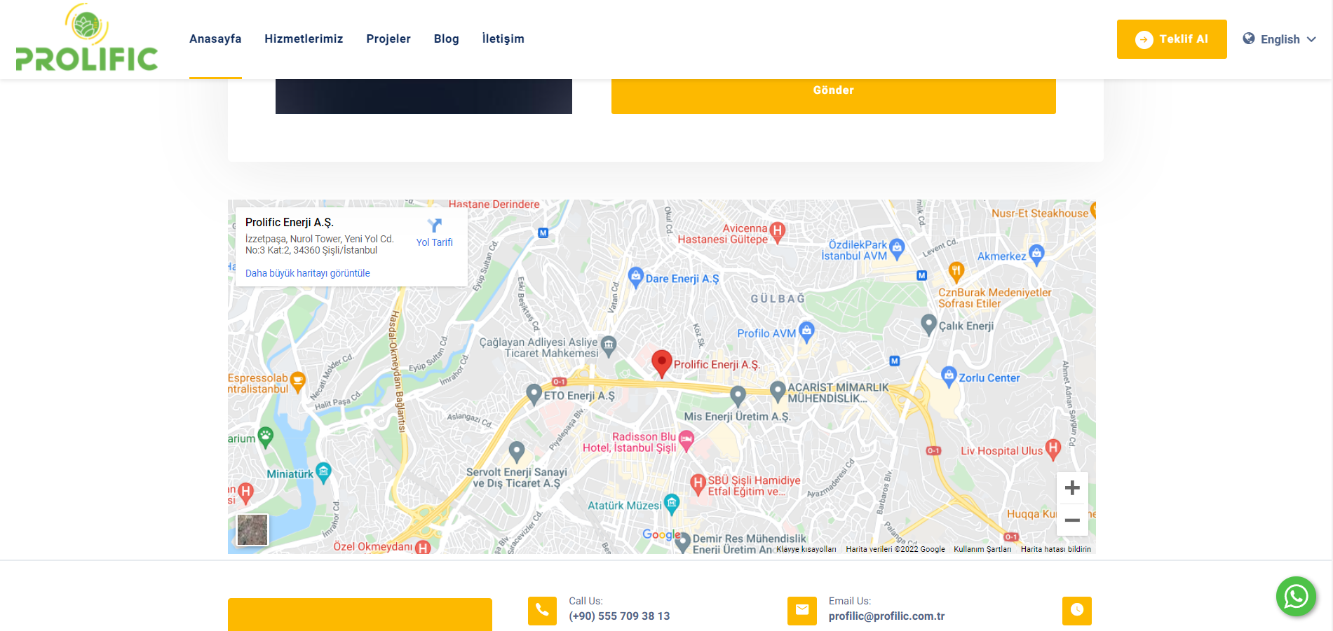Click the Prolific logo
The image size is (1333, 631).
[x=87, y=38]
